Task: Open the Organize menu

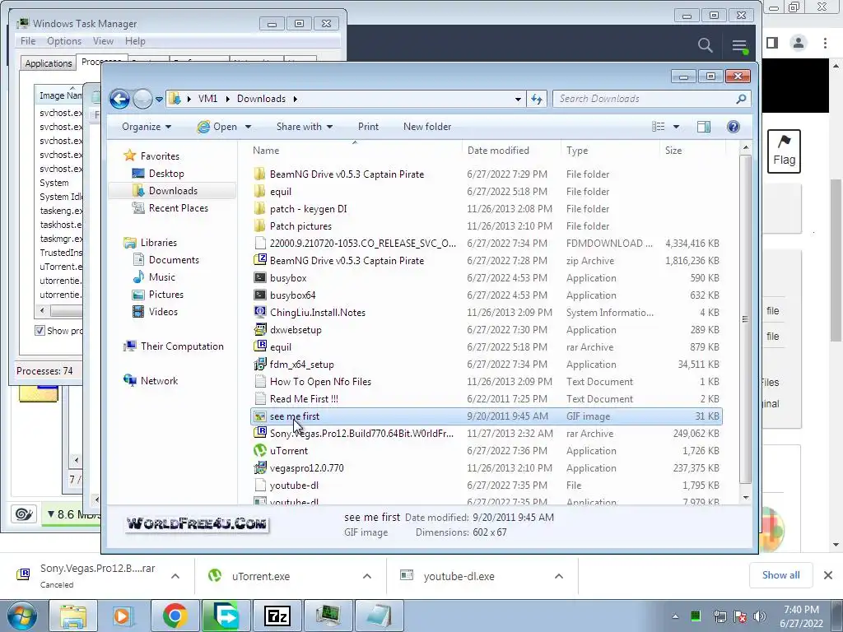Action: coord(147,127)
